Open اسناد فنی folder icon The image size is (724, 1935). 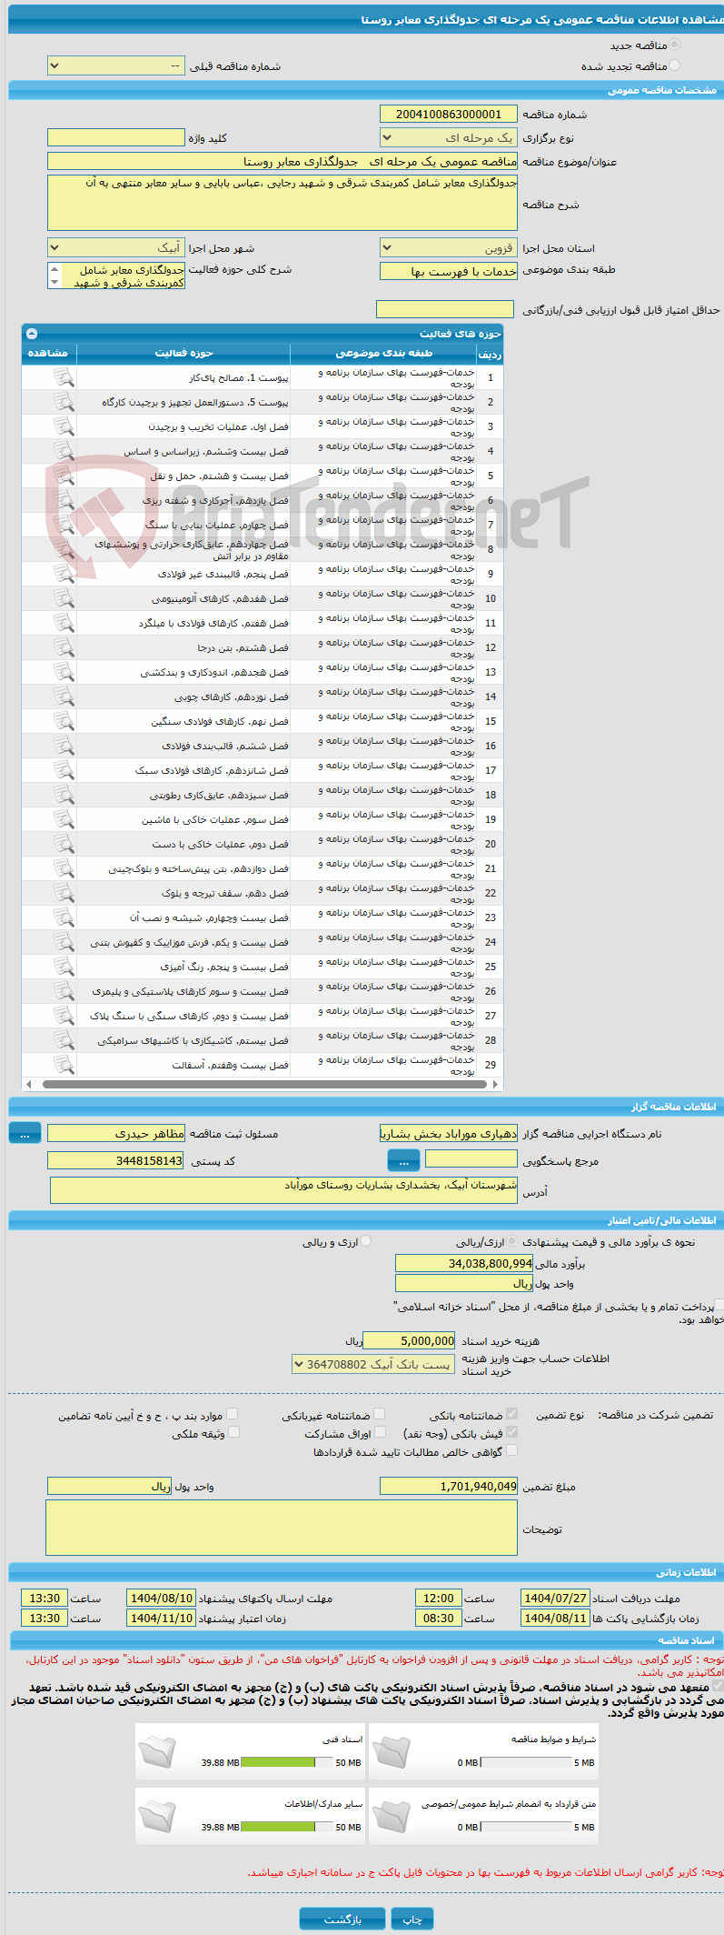pyautogui.click(x=157, y=1751)
